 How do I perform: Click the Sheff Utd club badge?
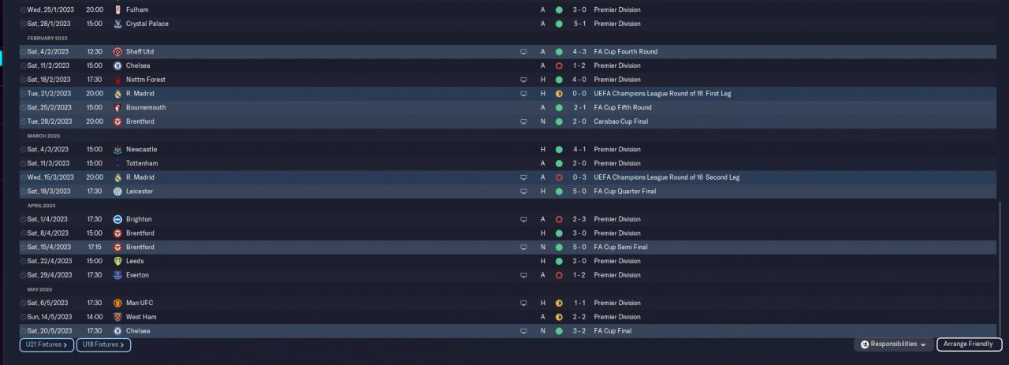pos(117,51)
